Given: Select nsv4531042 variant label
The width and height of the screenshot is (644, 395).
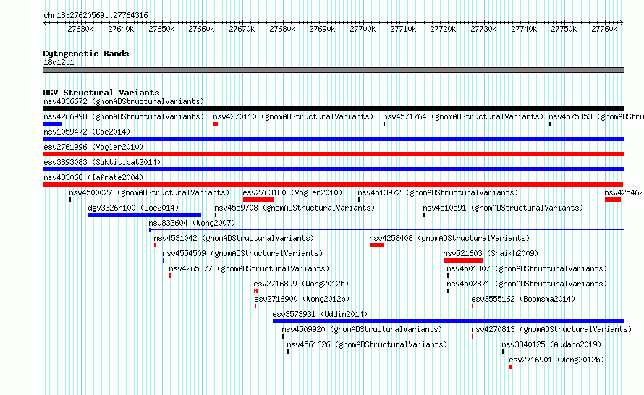Looking at the screenshot, I should coord(234,238).
